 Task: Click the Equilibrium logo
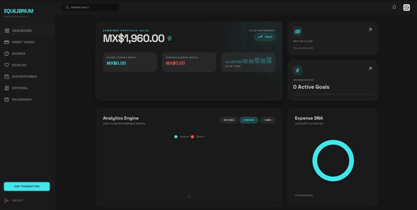tap(19, 11)
